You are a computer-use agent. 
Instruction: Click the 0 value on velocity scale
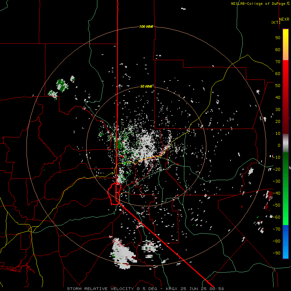pyautogui.click(x=279, y=145)
